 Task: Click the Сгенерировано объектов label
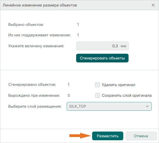point(32,85)
